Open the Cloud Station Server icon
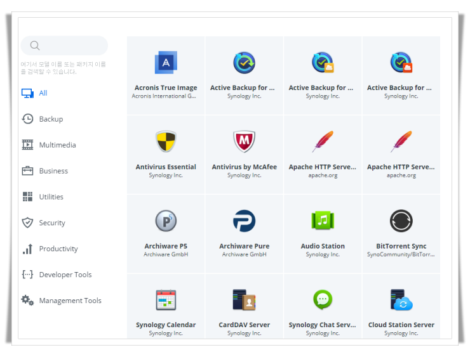This screenshot has width=470, height=357. (x=401, y=300)
